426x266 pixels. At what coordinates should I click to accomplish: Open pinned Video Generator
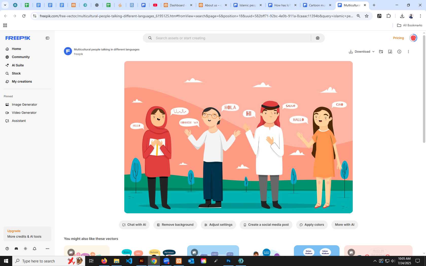coord(24,112)
